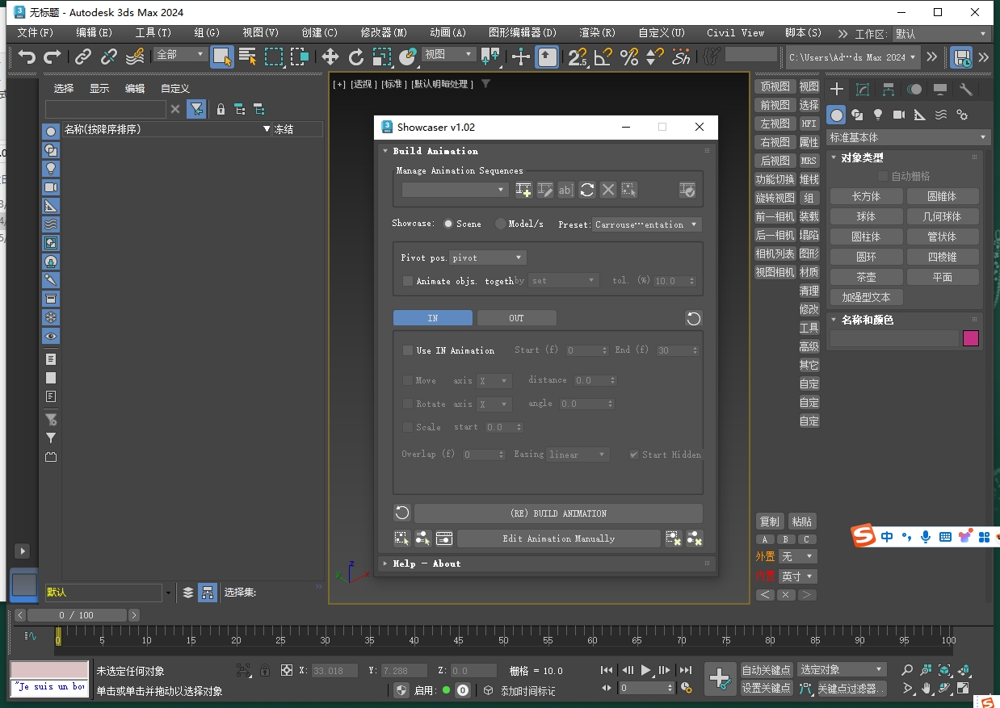Enable Animate objs. together checkbox

[408, 281]
